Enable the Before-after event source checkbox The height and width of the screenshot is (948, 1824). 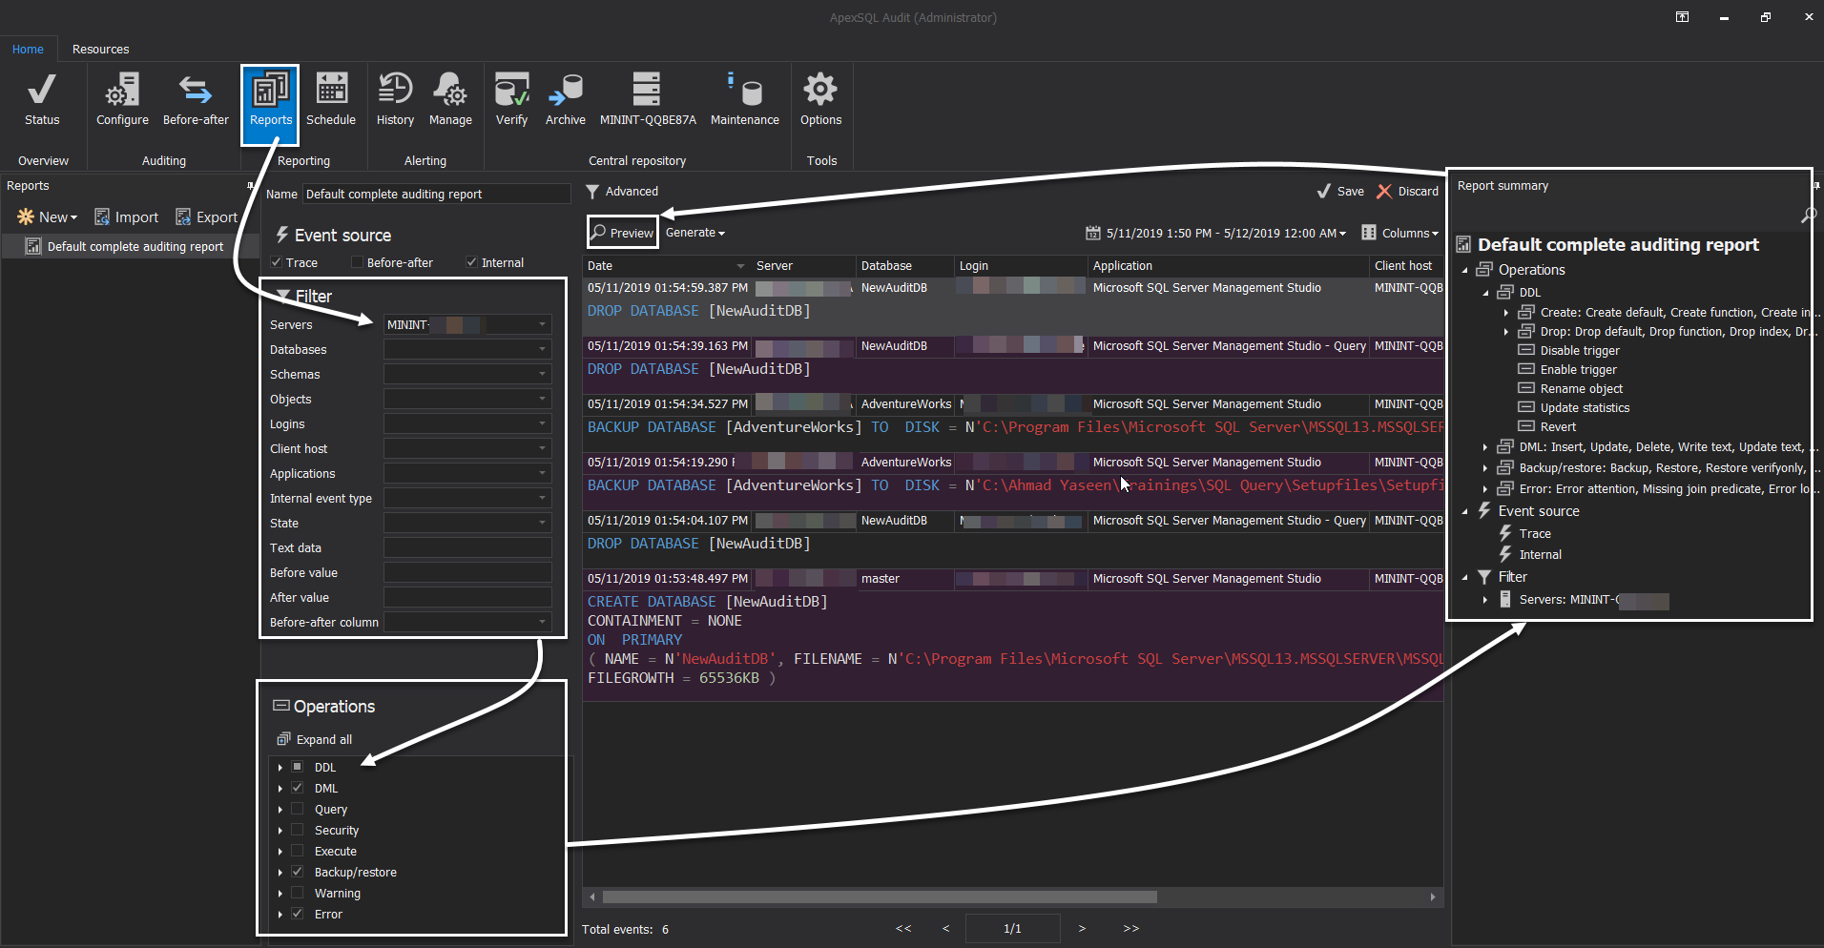point(358,263)
